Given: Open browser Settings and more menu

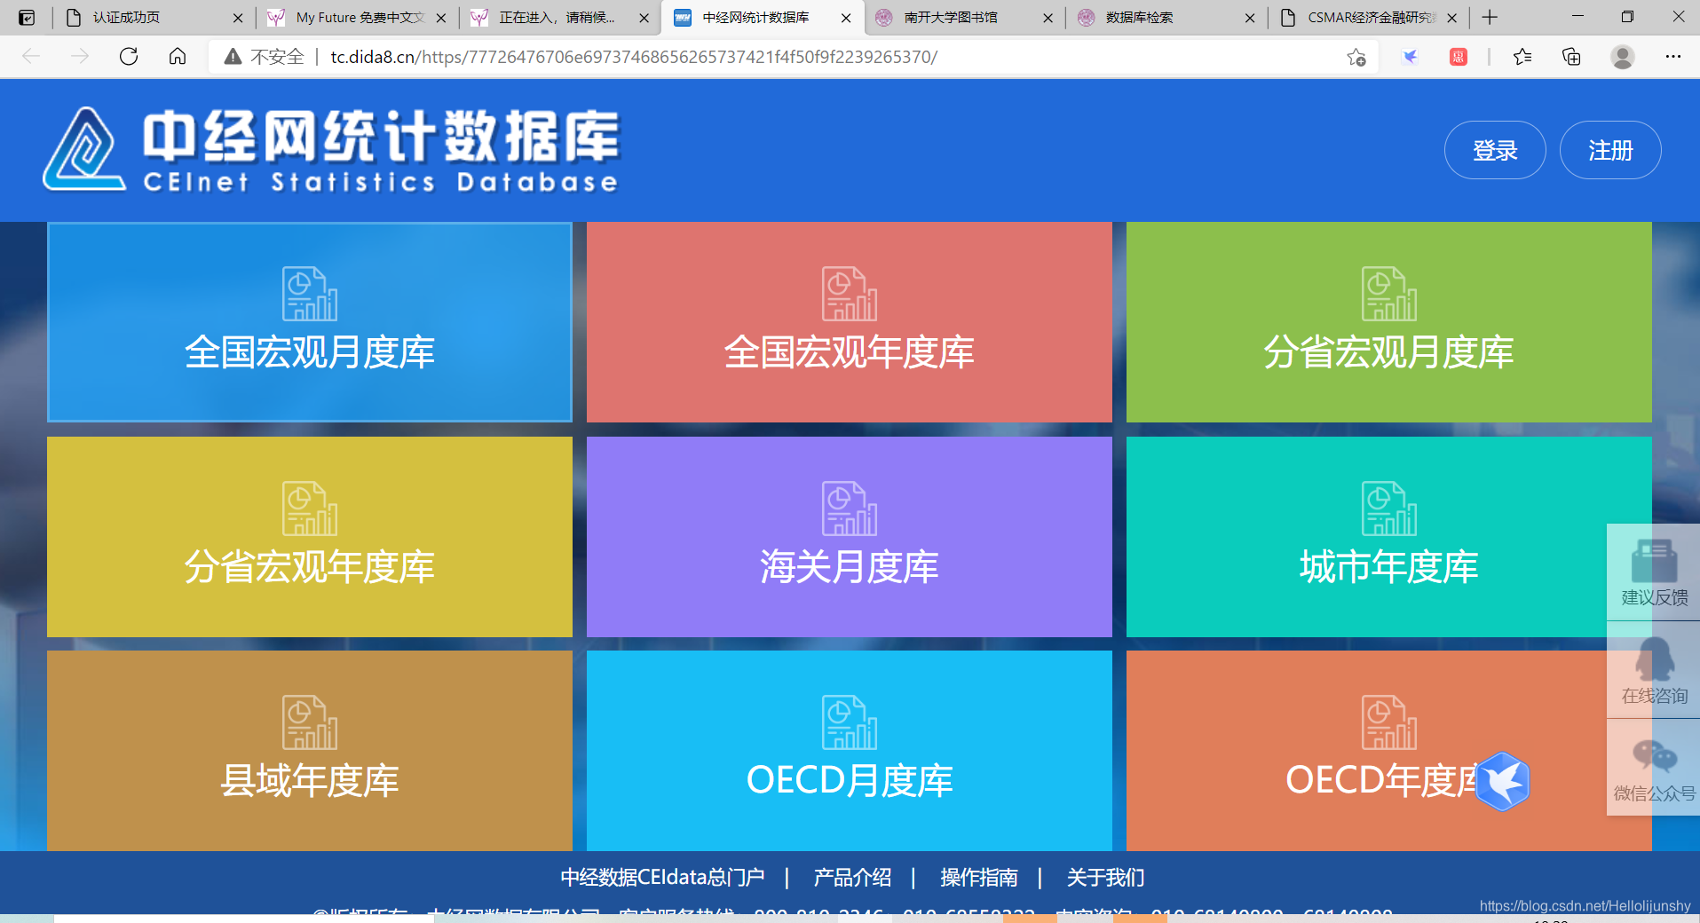Looking at the screenshot, I should [1673, 57].
